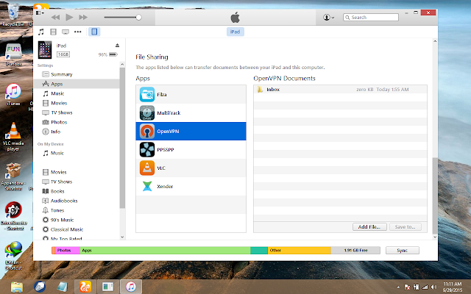Open the TV Shows library icon in toolbar
This screenshot has width=471, height=294.
65,32
